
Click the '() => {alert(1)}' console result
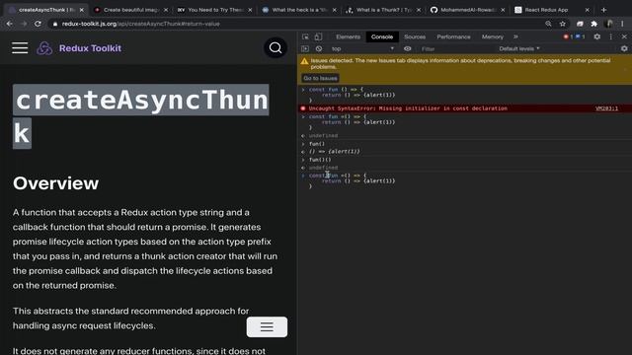(x=334, y=152)
